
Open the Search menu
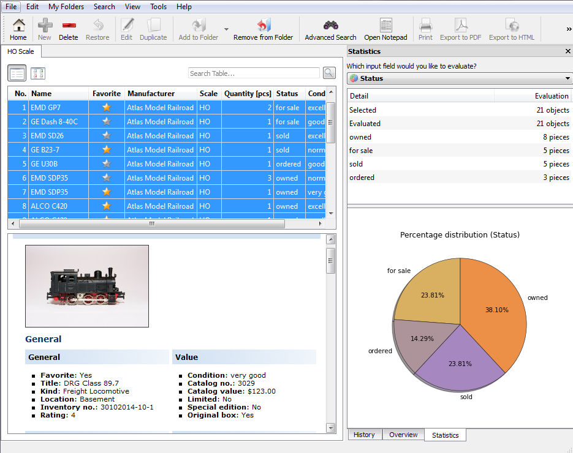click(x=104, y=7)
